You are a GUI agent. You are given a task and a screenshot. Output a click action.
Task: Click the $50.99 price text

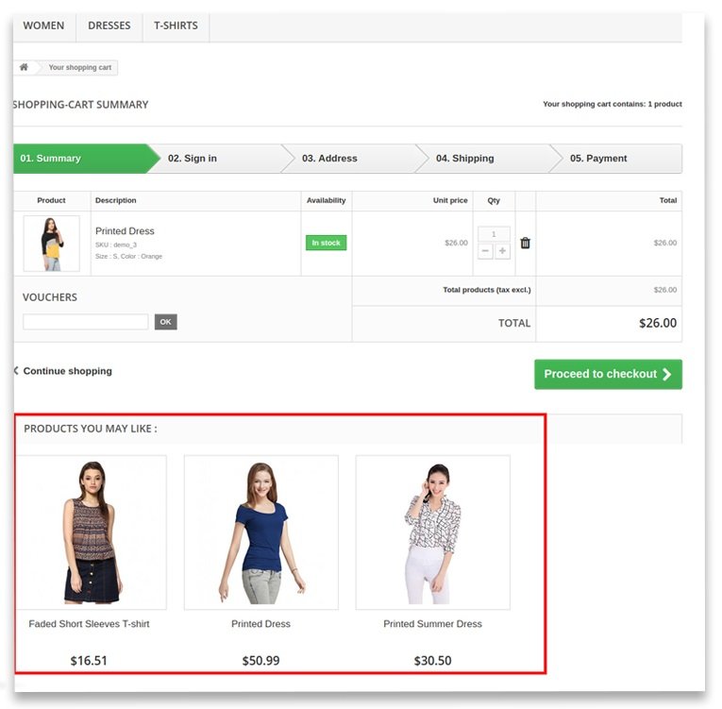pos(261,661)
